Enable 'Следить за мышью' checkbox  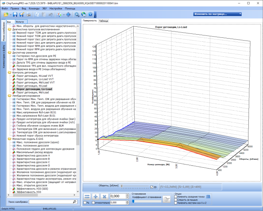pyautogui.click(x=176, y=200)
